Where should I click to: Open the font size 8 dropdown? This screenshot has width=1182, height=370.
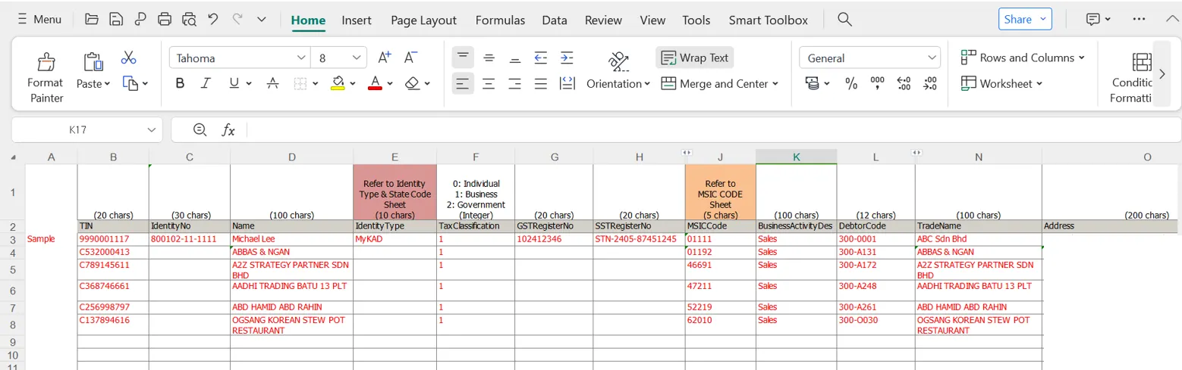(x=357, y=58)
